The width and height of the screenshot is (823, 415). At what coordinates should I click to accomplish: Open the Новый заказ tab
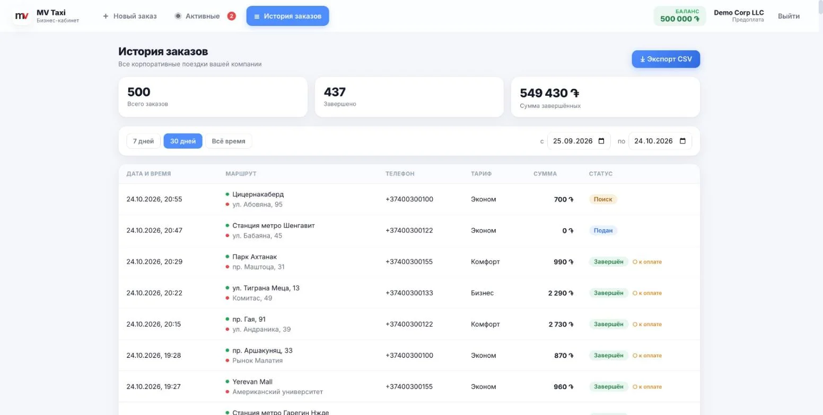coord(130,16)
